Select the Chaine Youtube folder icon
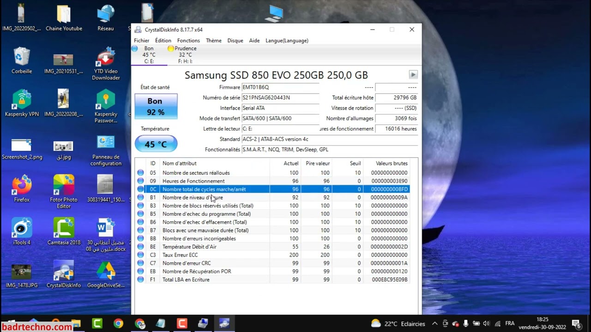This screenshot has height=332, width=591. [64, 18]
